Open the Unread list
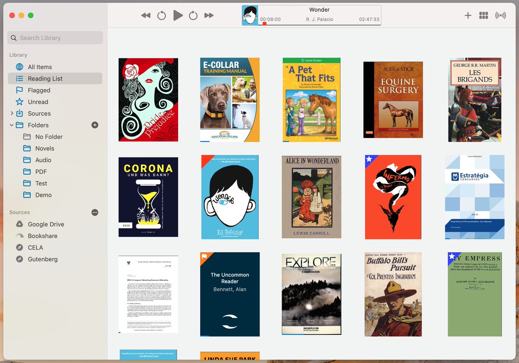The width and height of the screenshot is (519, 363). tap(55, 102)
